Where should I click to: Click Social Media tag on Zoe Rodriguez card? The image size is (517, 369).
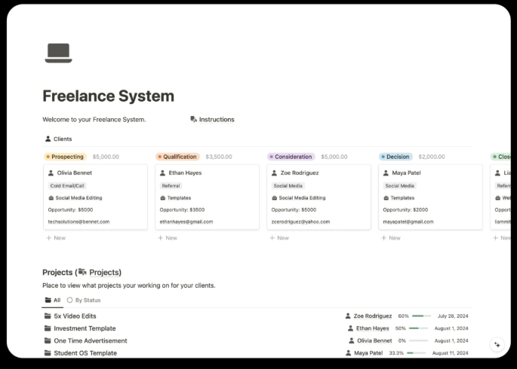pyautogui.click(x=288, y=185)
